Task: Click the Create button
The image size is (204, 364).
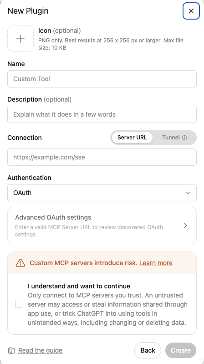Action: (181, 350)
